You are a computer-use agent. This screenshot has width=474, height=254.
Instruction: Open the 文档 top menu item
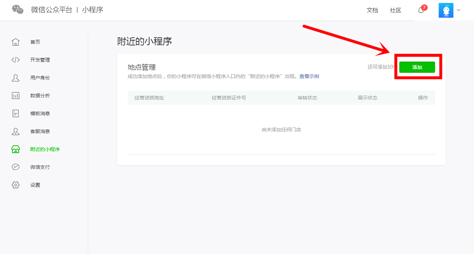(372, 10)
